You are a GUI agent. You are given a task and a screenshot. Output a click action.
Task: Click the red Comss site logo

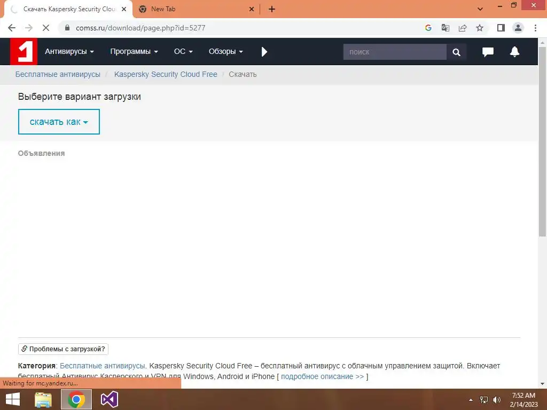(24, 52)
